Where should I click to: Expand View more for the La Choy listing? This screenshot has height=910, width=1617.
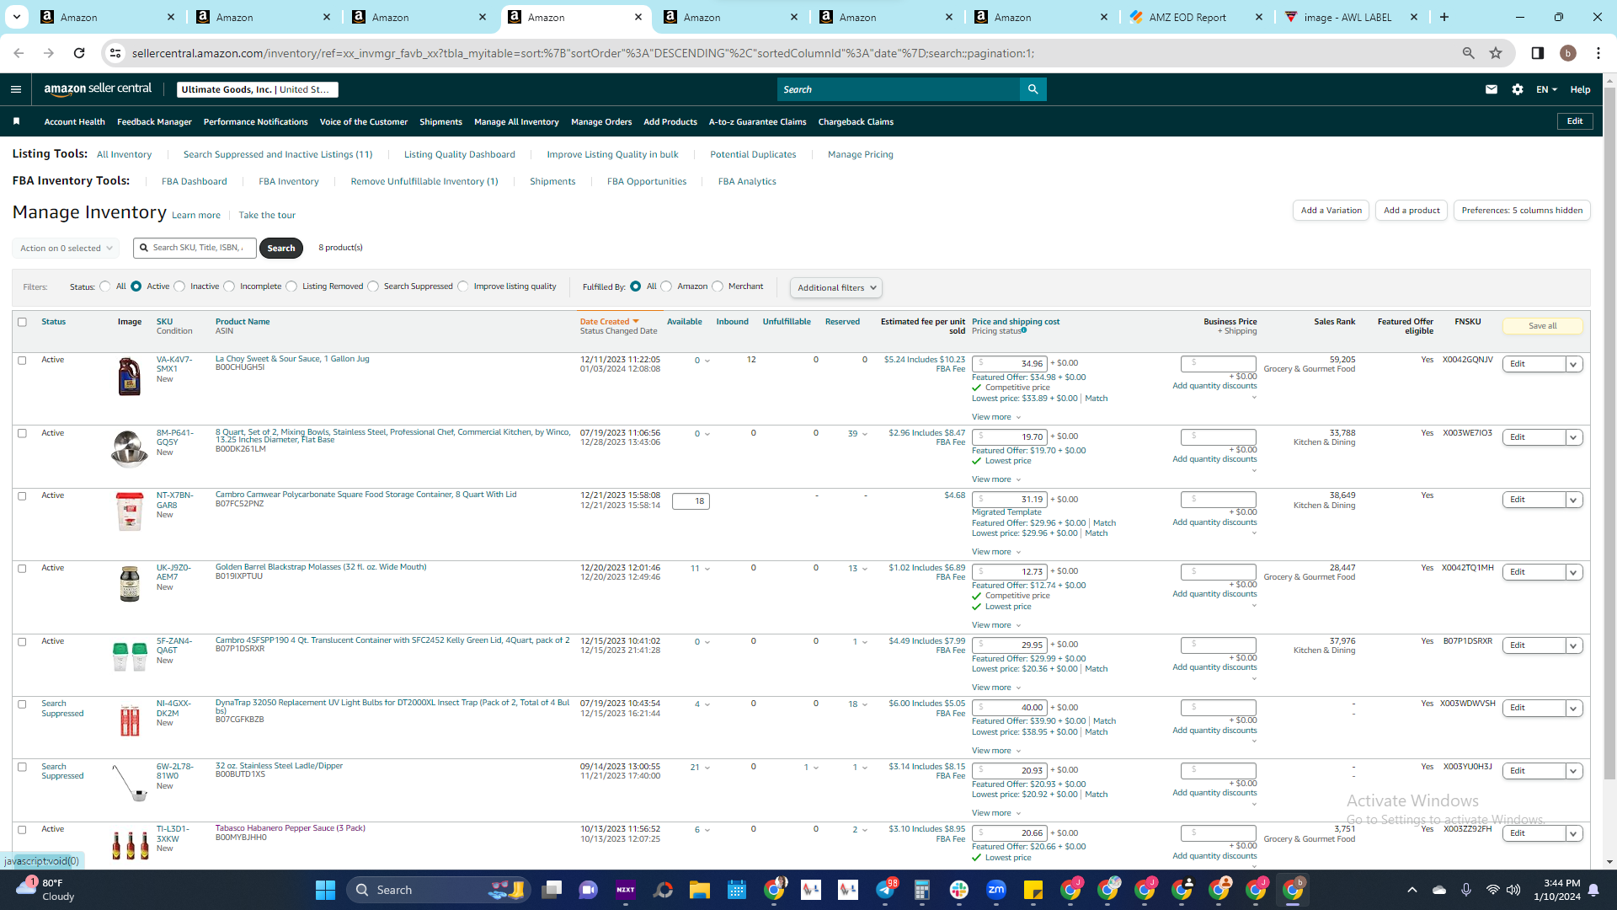point(996,417)
